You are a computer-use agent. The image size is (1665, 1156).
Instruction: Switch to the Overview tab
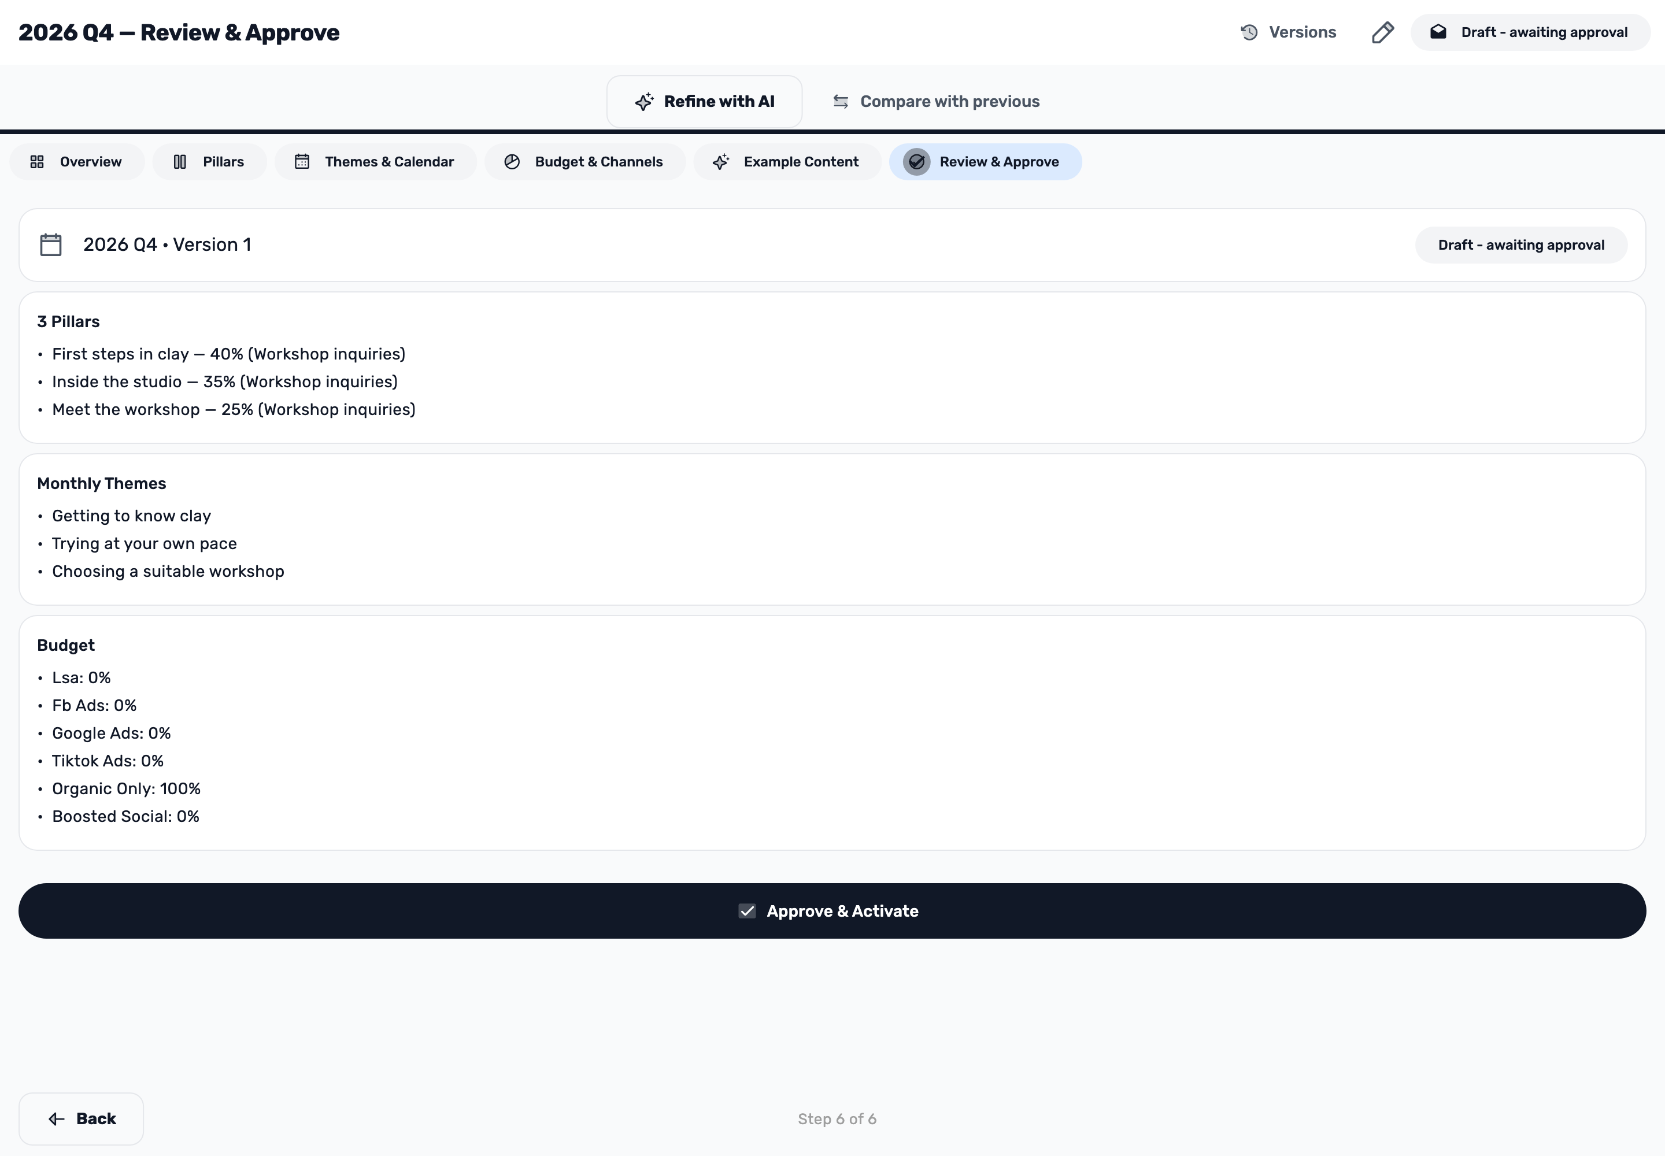coord(77,161)
